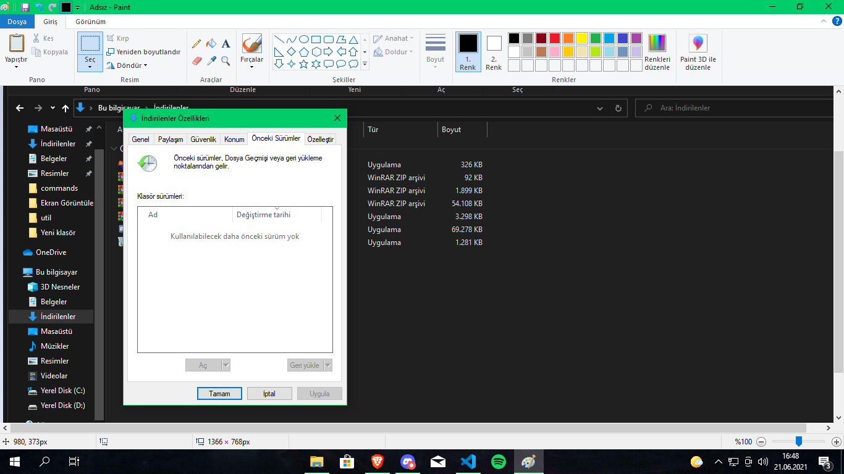Choose the Triangle shape
The width and height of the screenshot is (844, 474).
point(353,39)
